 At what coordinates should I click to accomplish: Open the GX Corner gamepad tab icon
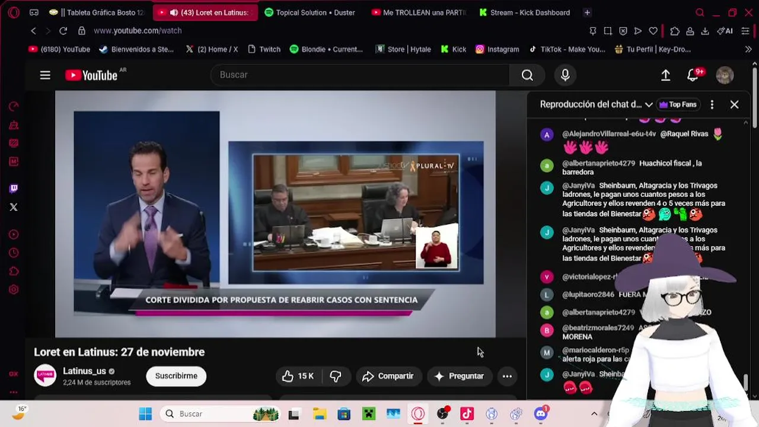34,12
